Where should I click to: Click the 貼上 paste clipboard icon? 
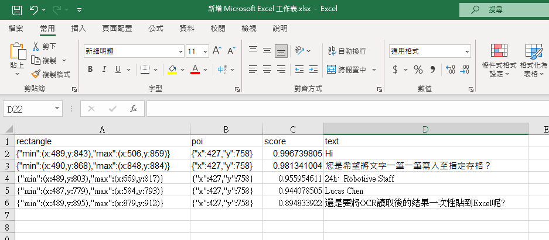coord(18,51)
